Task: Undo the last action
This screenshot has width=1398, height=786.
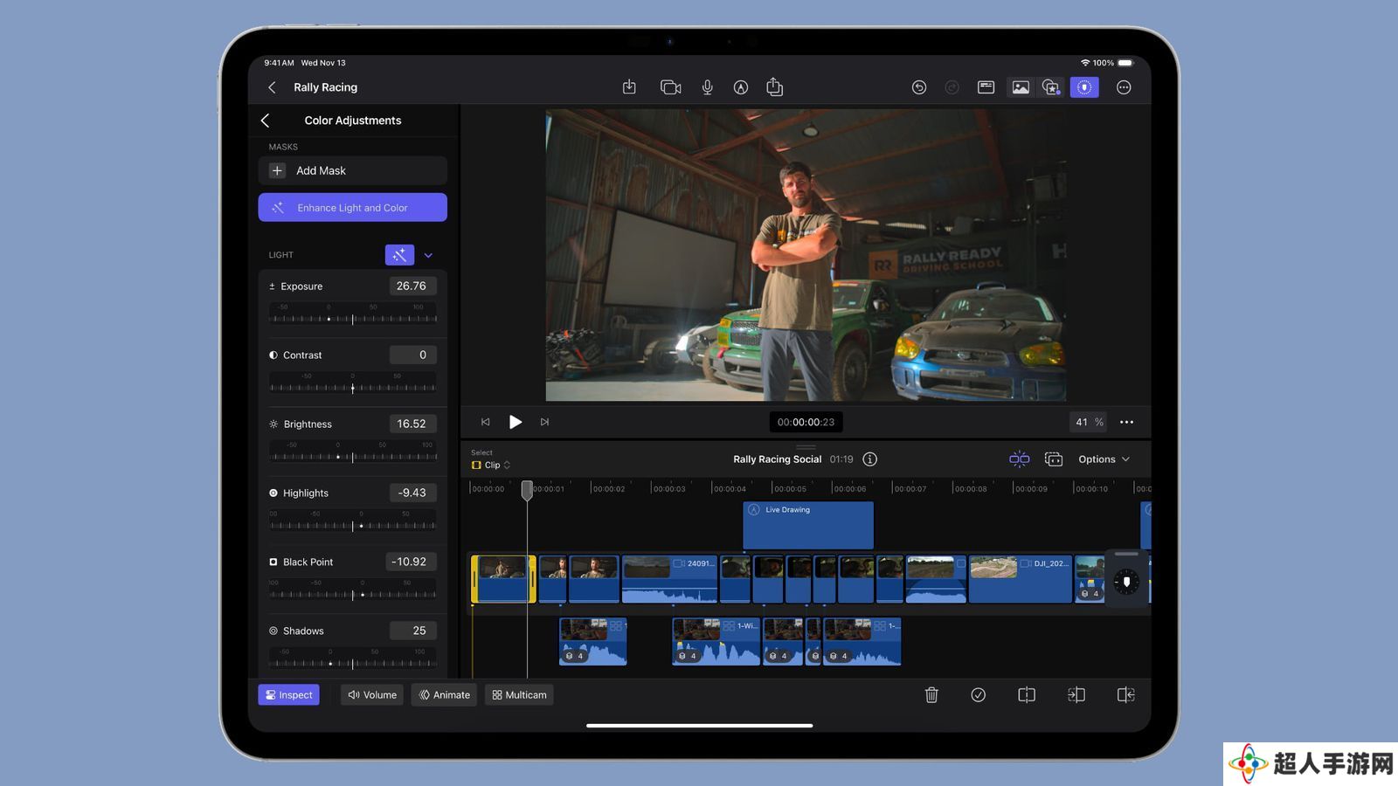Action: [x=919, y=87]
